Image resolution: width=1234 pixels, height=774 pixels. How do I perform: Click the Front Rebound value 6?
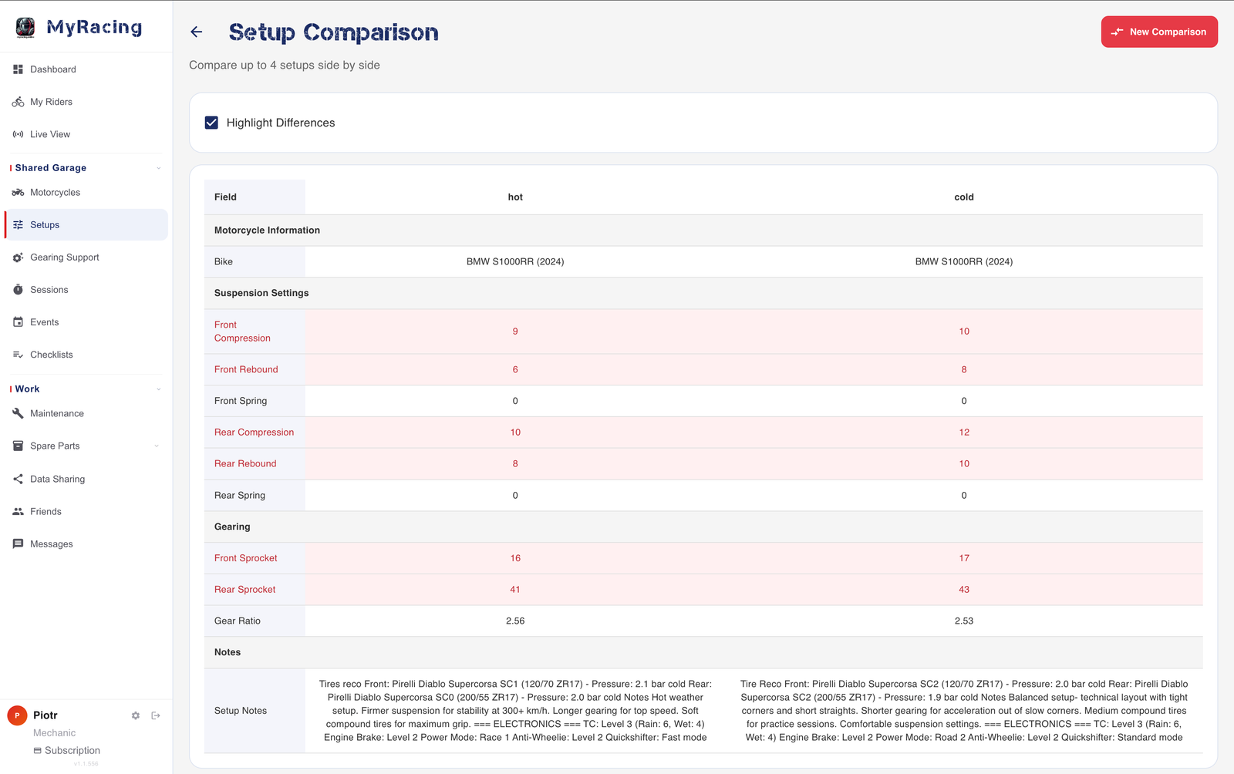tap(515, 370)
